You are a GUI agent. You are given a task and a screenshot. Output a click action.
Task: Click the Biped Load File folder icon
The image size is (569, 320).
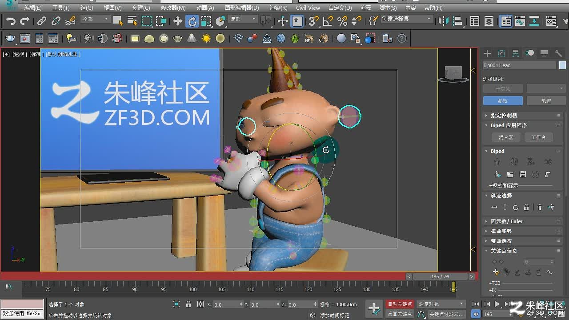pyautogui.click(x=510, y=174)
